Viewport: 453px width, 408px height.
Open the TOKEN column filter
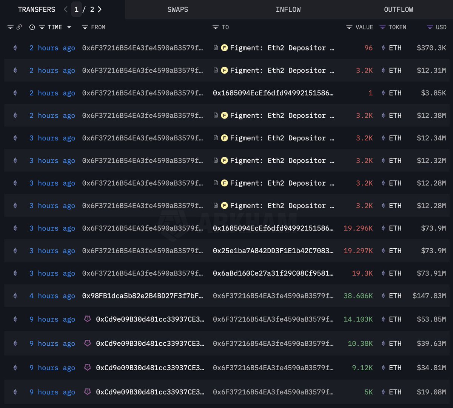[x=382, y=27]
